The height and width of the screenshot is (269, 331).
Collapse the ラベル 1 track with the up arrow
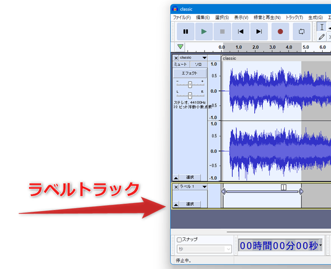point(176,204)
